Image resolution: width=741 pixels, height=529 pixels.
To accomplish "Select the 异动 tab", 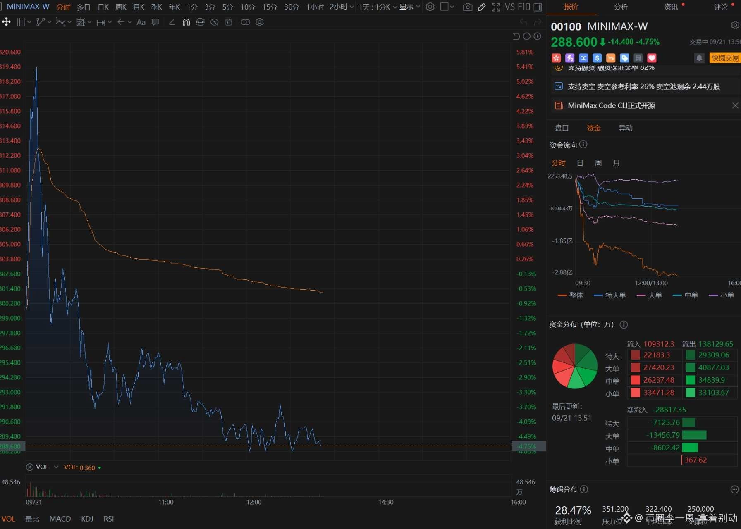I will [625, 128].
